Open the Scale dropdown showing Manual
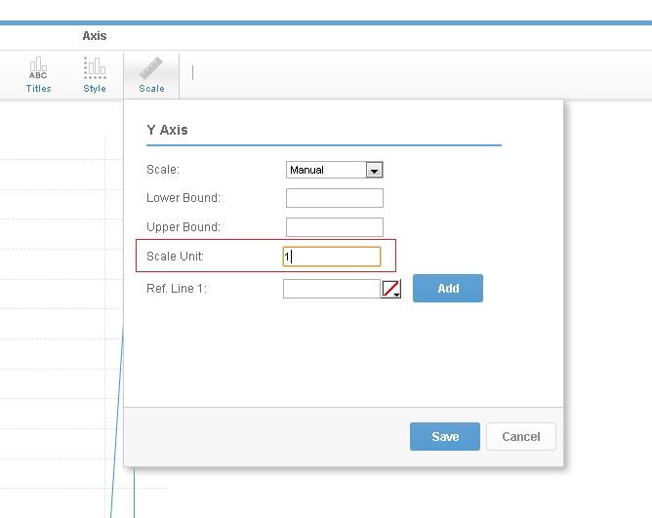Viewport: 652px width, 518px height. [x=334, y=170]
